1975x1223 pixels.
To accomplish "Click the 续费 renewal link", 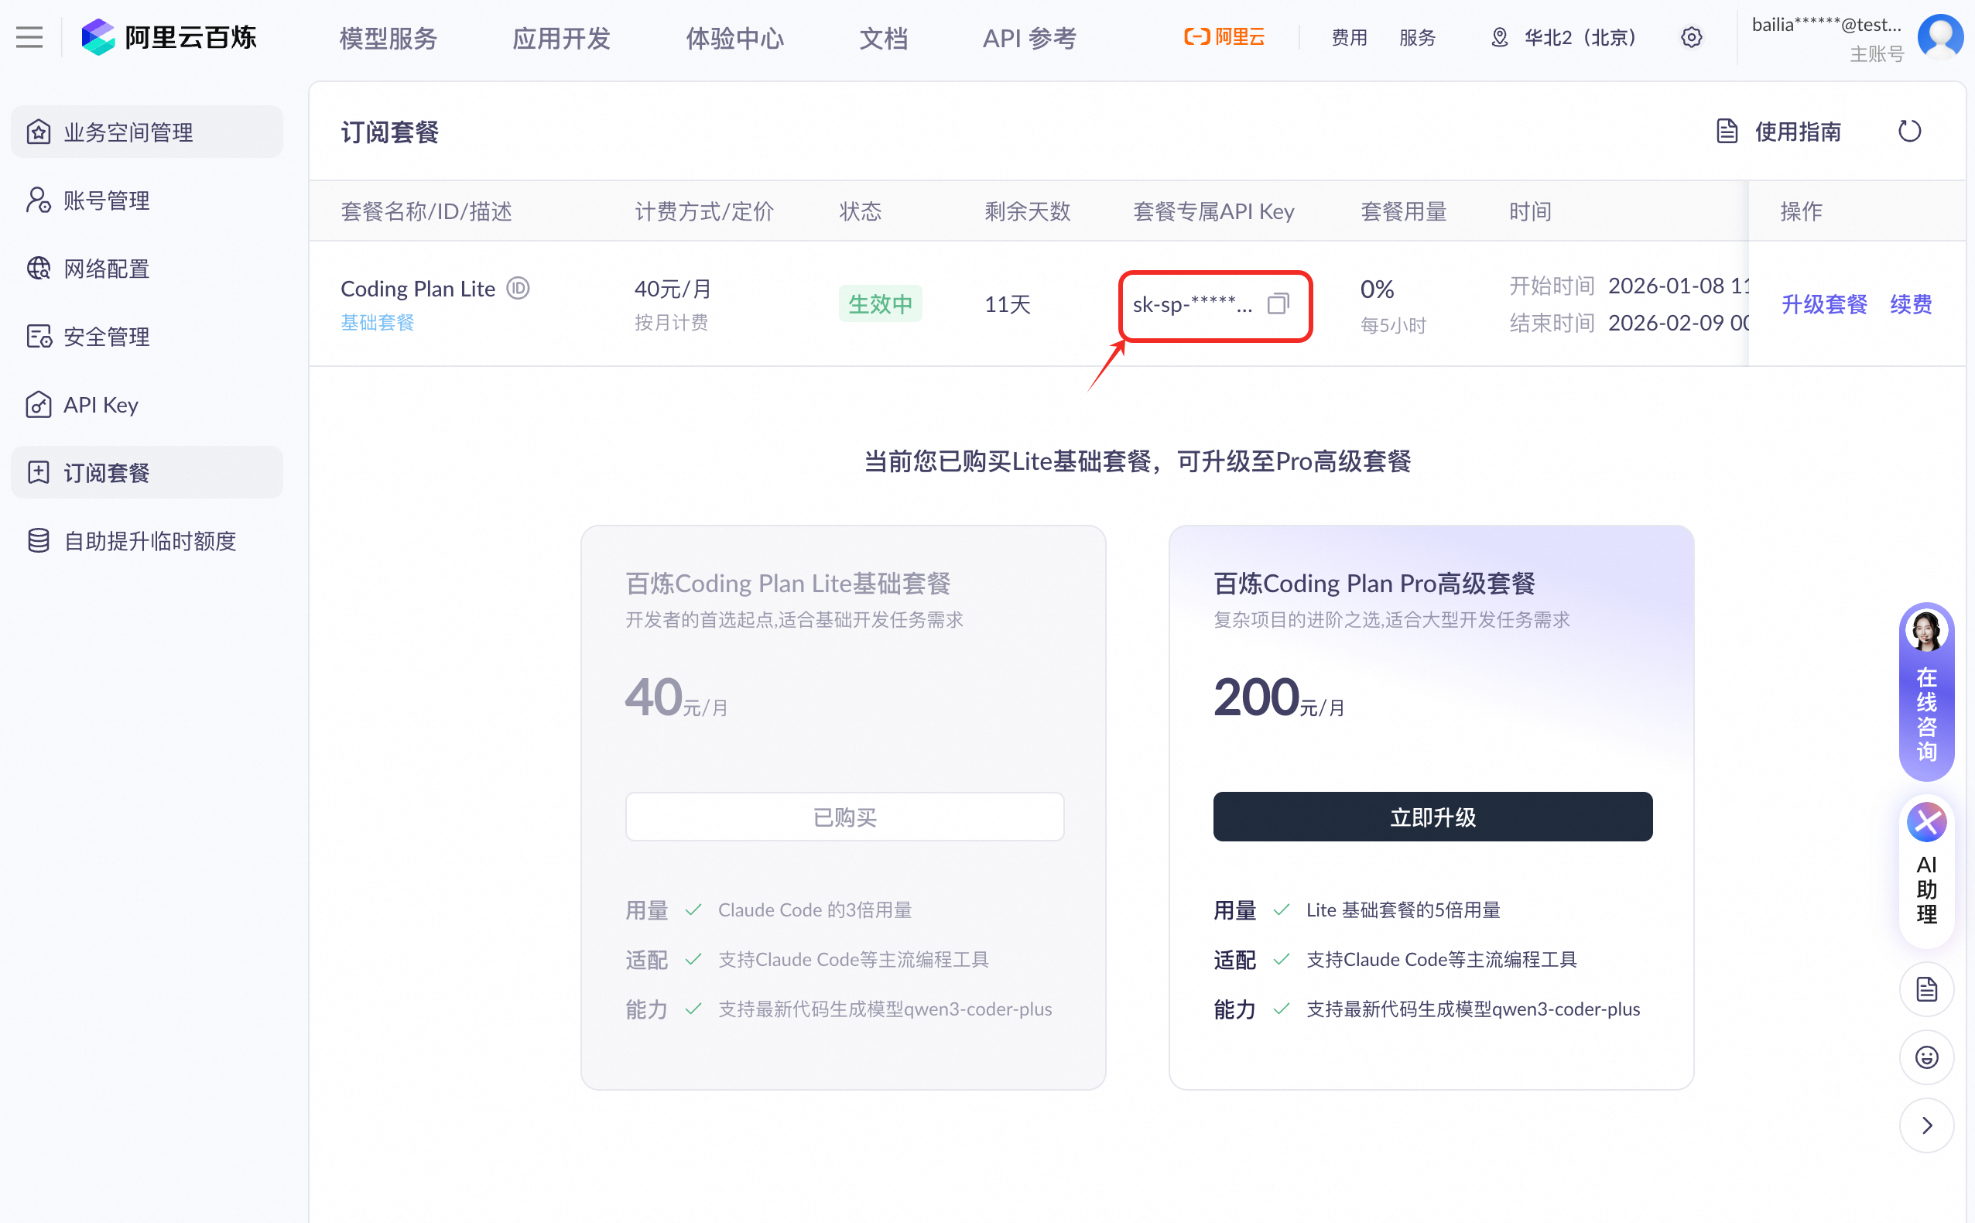I will tap(1910, 303).
